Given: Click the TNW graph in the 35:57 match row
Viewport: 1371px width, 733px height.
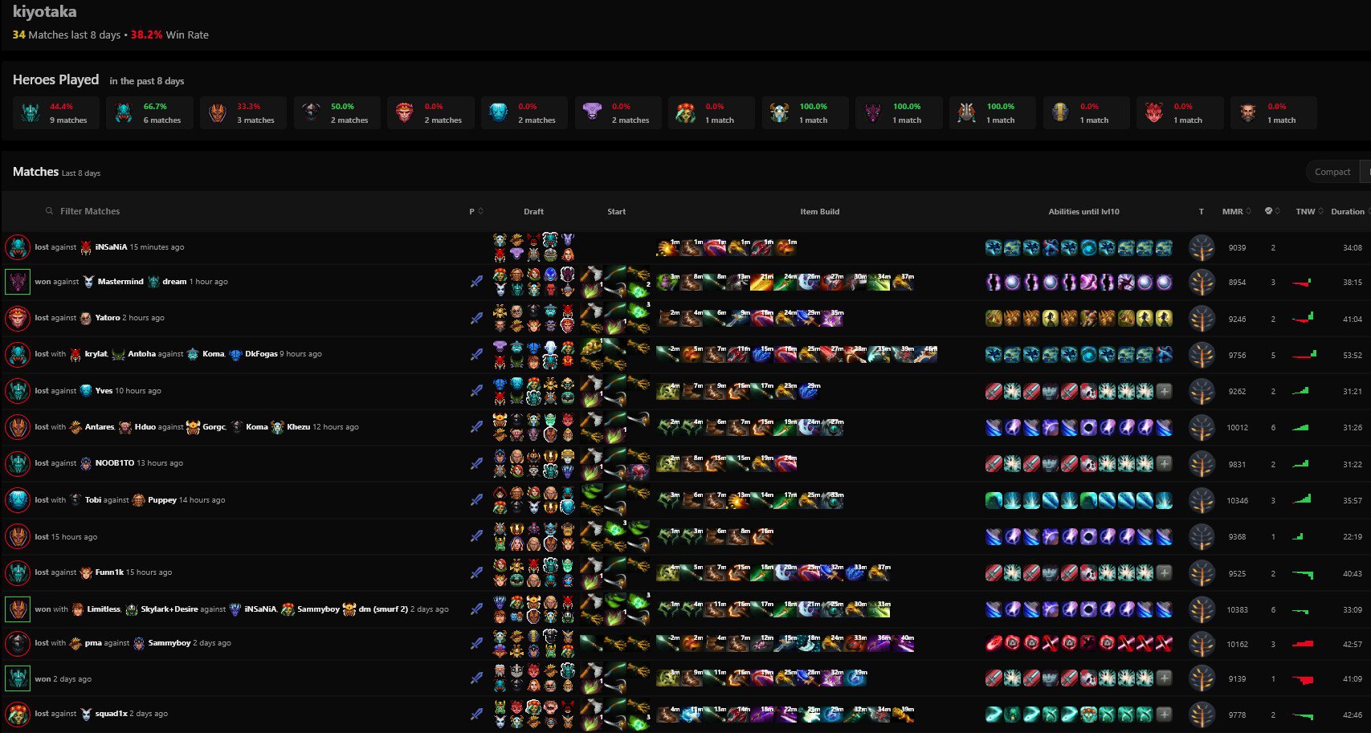Looking at the screenshot, I should tap(1302, 500).
